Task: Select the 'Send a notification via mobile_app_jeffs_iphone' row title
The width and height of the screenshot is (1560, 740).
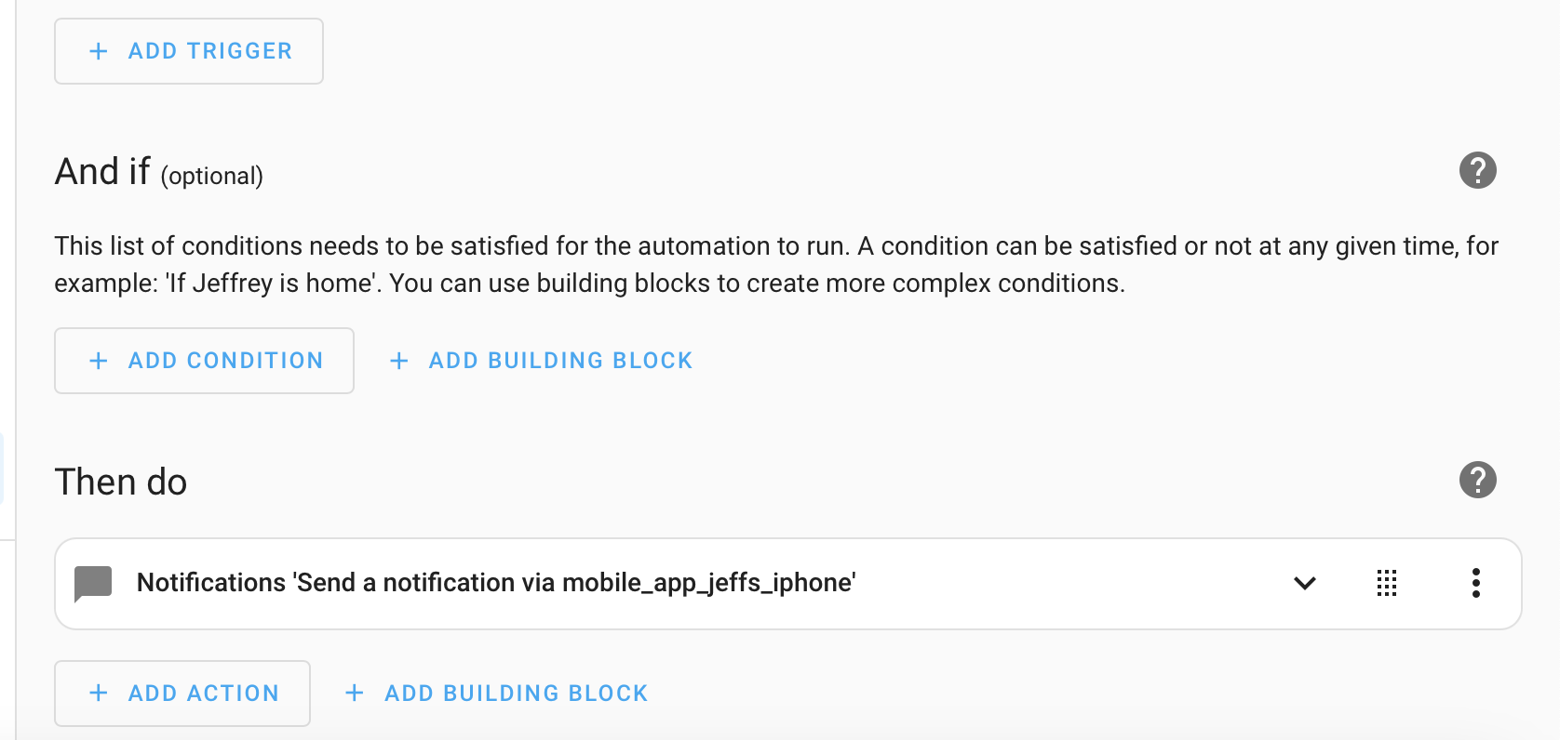Action: click(x=496, y=583)
